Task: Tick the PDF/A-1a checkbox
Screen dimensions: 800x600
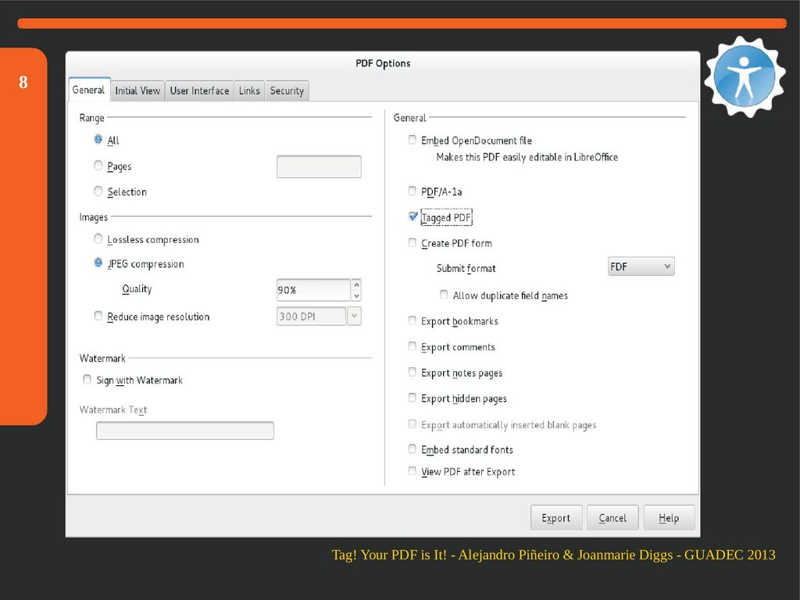Action: pos(412,191)
